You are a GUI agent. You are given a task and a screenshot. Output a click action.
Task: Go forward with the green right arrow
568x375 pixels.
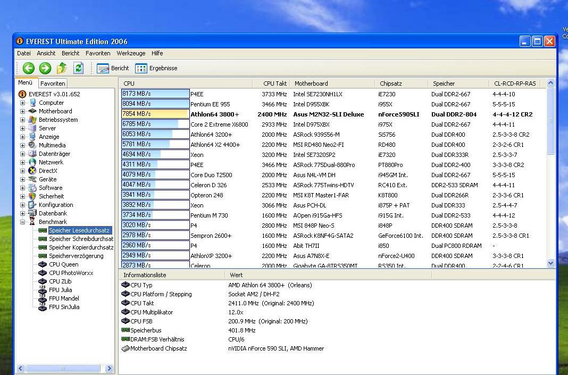coord(45,68)
